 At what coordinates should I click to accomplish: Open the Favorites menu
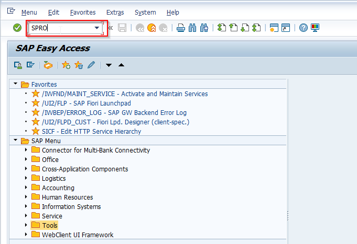pyautogui.click(x=83, y=12)
